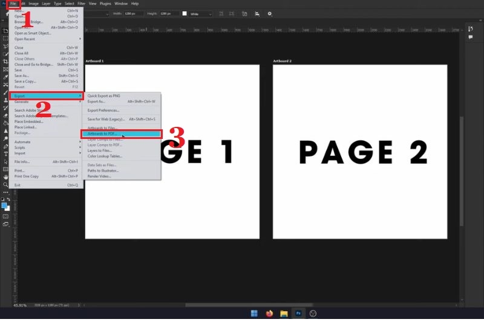Image resolution: width=484 pixels, height=322 pixels.
Task: Open the Help menu
Action: [x=135, y=4]
